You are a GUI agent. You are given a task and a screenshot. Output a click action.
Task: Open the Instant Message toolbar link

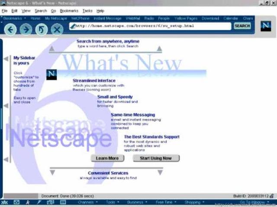coord(108,18)
